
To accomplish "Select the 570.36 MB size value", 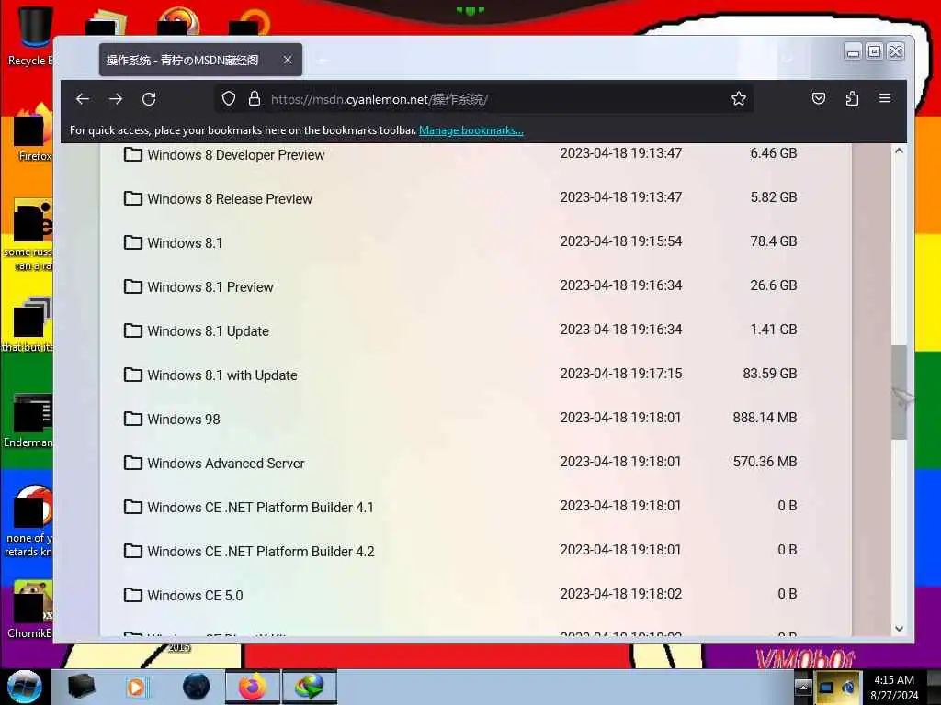I will click(x=765, y=462).
